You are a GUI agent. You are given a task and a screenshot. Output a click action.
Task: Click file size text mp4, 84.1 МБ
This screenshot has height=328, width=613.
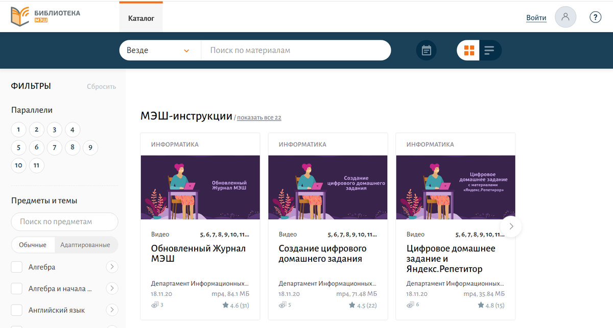click(x=230, y=294)
